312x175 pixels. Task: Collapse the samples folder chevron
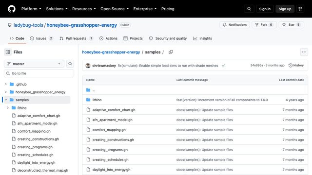[6, 100]
